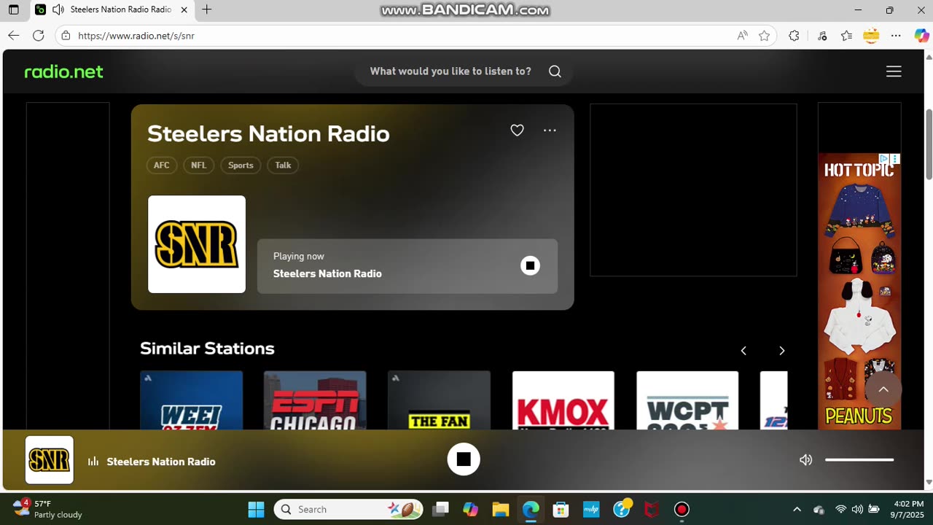The width and height of the screenshot is (933, 525).
Task: Show previous similar stations
Action: pos(743,351)
